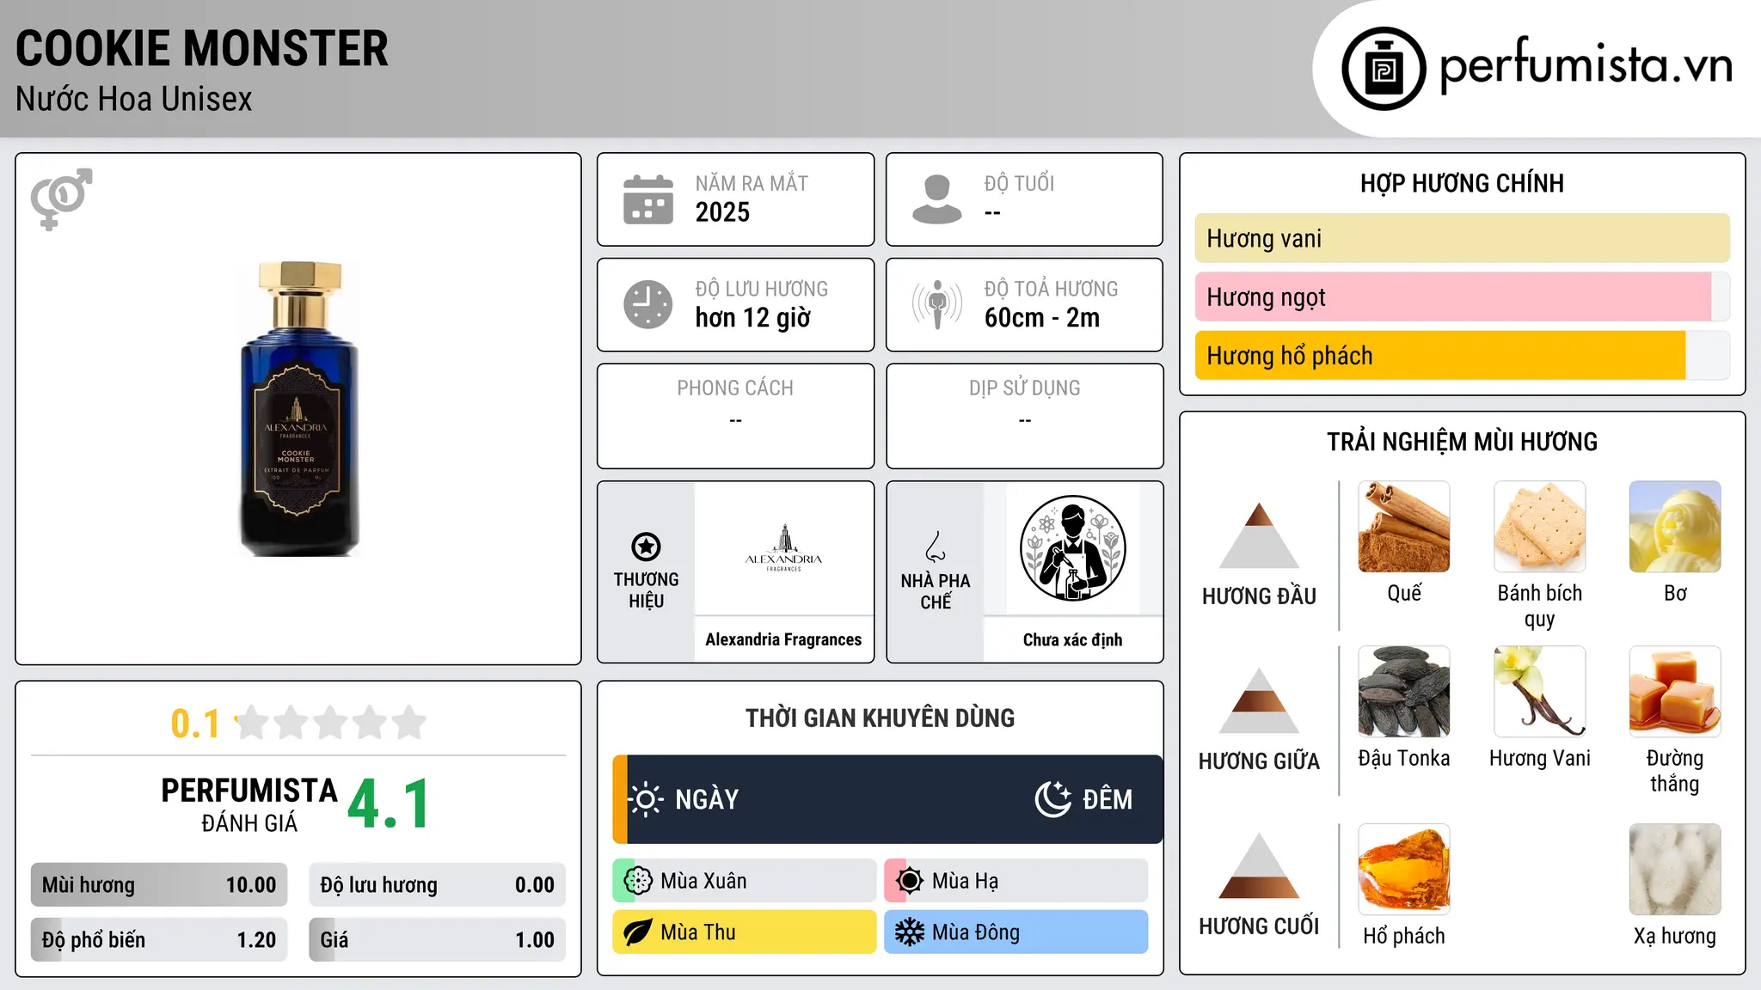Click the COOKIE MONSTER title
1761x990 pixels.
(202, 48)
